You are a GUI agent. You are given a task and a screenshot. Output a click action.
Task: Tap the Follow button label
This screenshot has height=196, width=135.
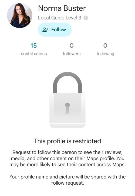(x=59, y=30)
